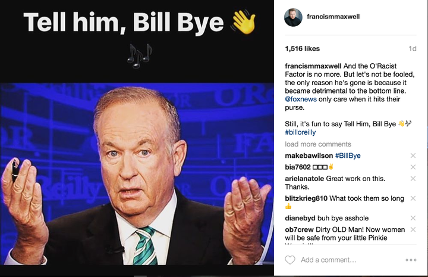Open francismmaxwell's profile picture avatar
This screenshot has height=277, width=428.
(293, 17)
